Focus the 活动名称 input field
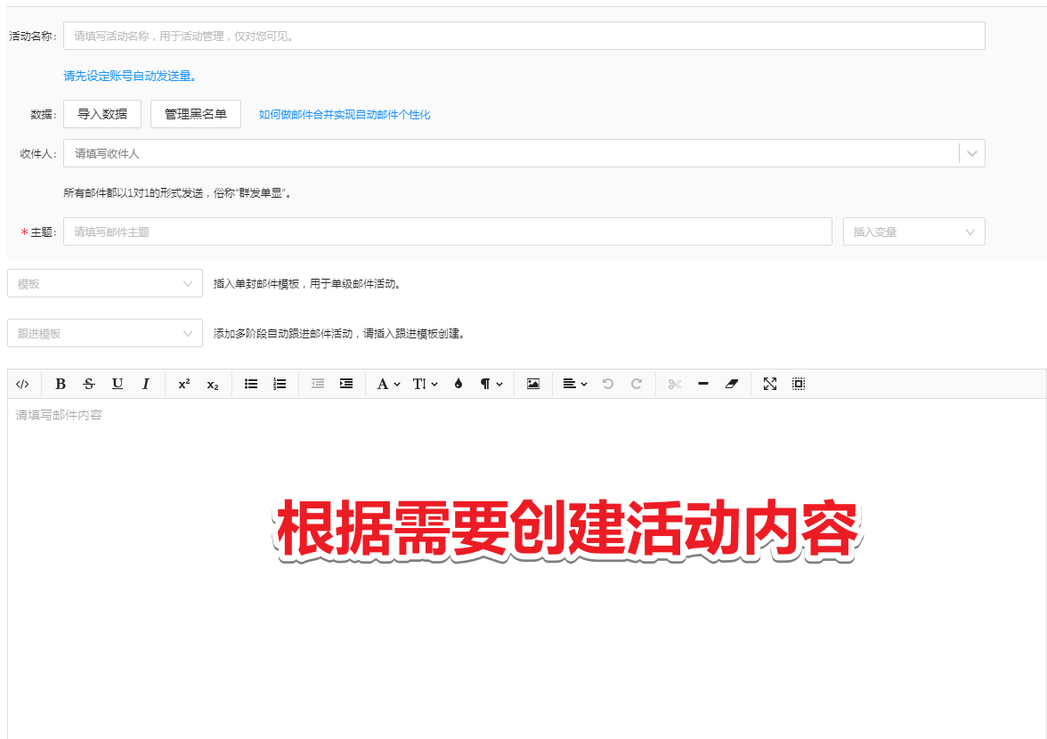The image size is (1047, 739). [524, 36]
